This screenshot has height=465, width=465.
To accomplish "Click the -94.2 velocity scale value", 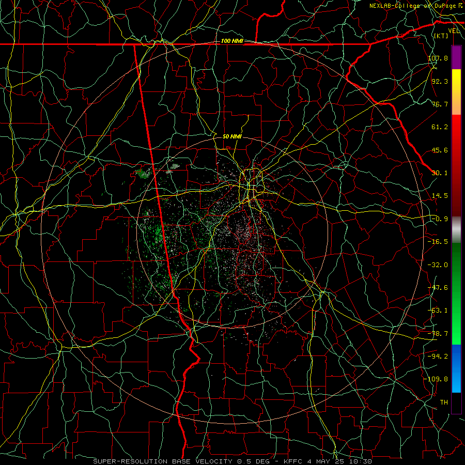I will [x=438, y=357].
